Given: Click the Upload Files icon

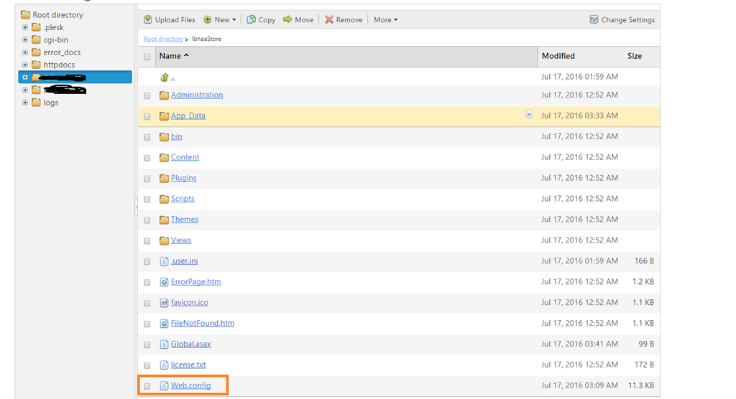Looking at the screenshot, I should click(x=148, y=19).
